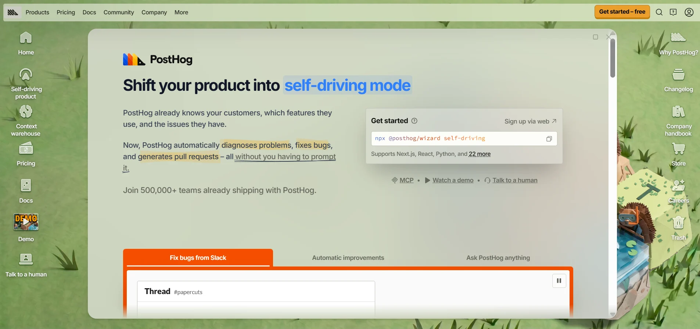Screen dimensions: 700x329
Task: Click the info icon beside Get started
Action: 414,121
